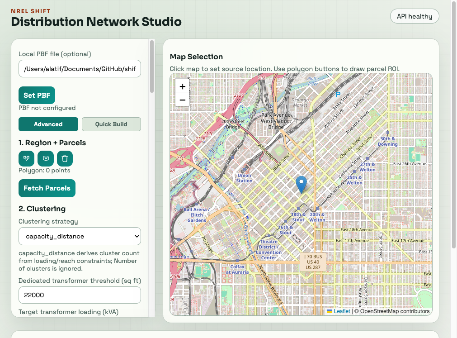Click the API healthy status badge
Image resolution: width=457 pixels, height=338 pixels.
415,16
